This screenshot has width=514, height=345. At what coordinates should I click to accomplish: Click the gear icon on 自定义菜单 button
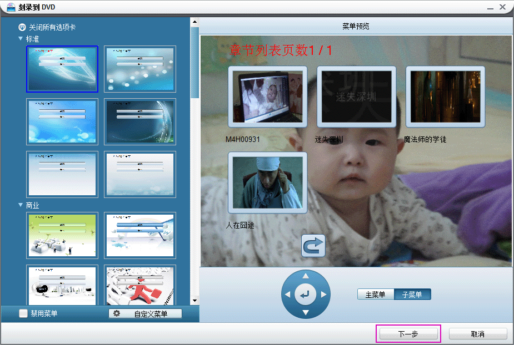116,313
